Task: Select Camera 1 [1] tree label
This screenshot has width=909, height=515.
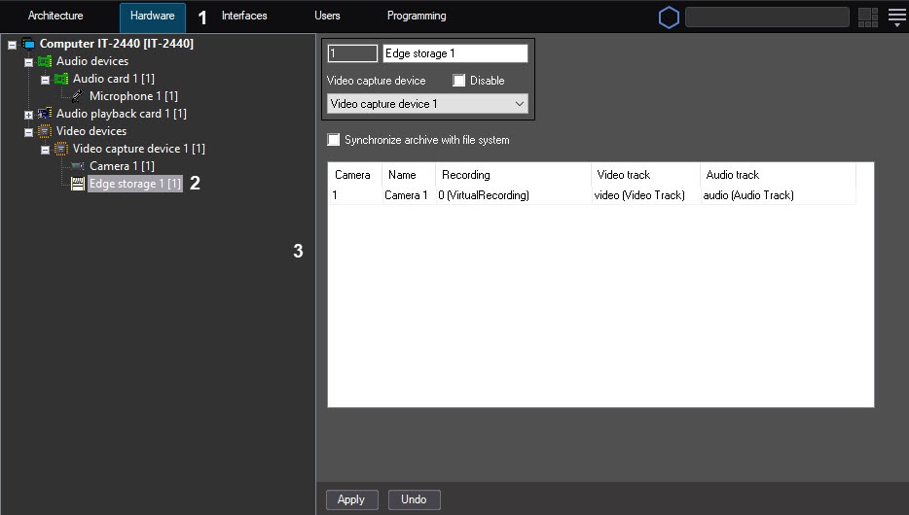Action: point(122,166)
